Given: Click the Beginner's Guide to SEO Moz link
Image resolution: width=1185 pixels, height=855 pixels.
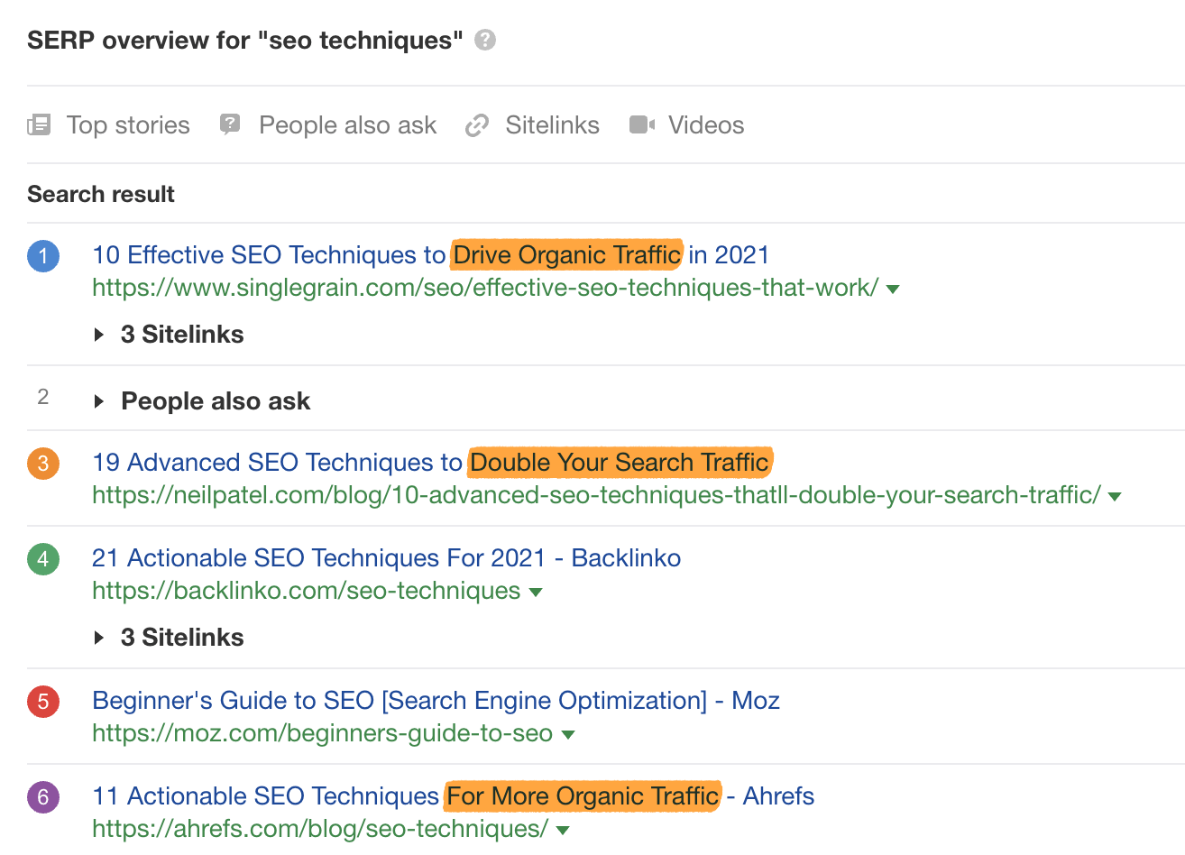Looking at the screenshot, I should tap(436, 701).
